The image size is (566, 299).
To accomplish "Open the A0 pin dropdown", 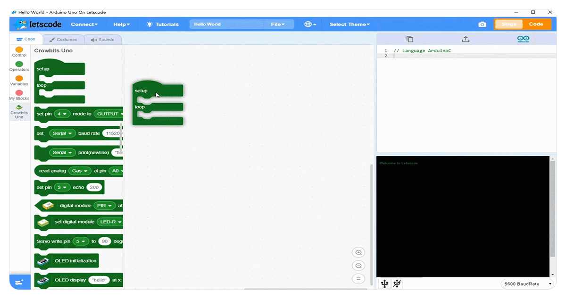I will tap(116, 171).
